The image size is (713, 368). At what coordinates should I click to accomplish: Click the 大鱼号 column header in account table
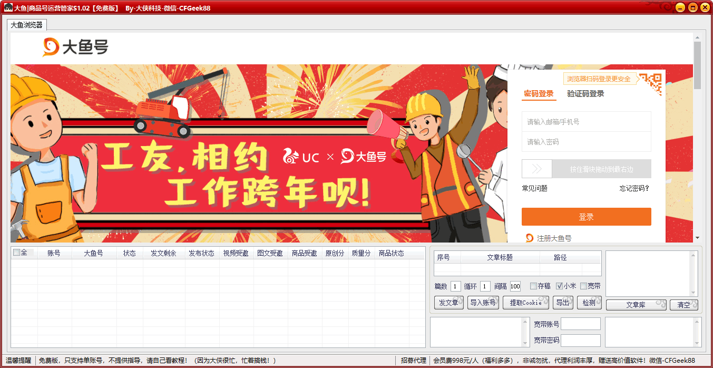[x=94, y=253]
